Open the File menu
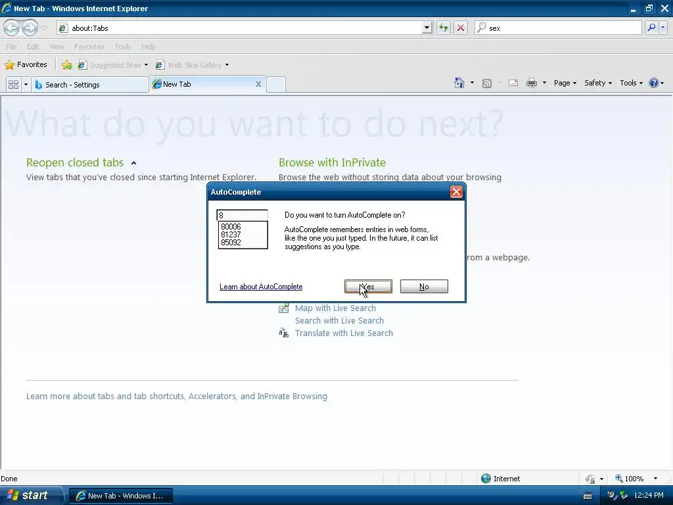 12,47
